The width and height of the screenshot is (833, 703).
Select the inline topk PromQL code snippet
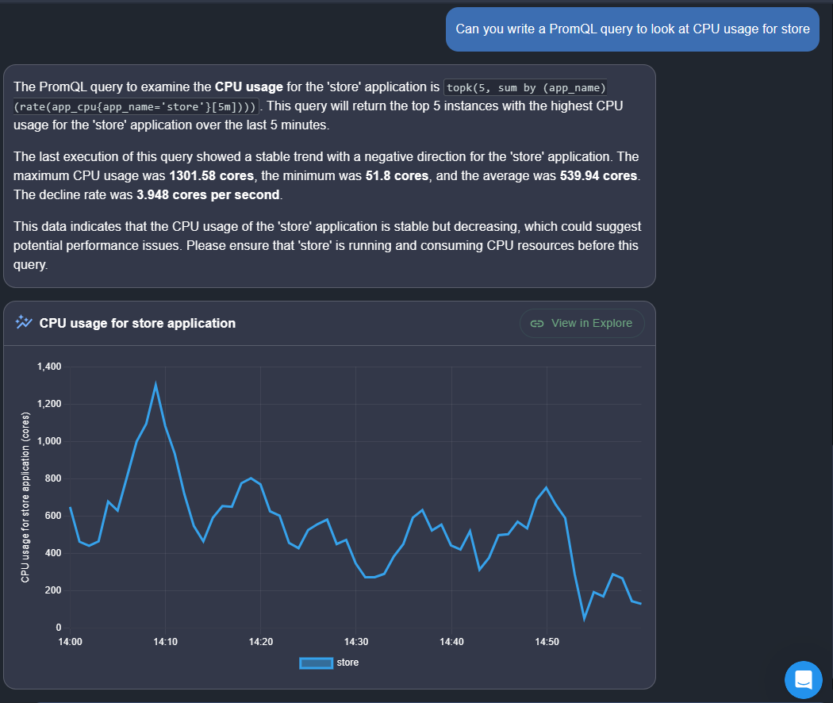point(524,87)
